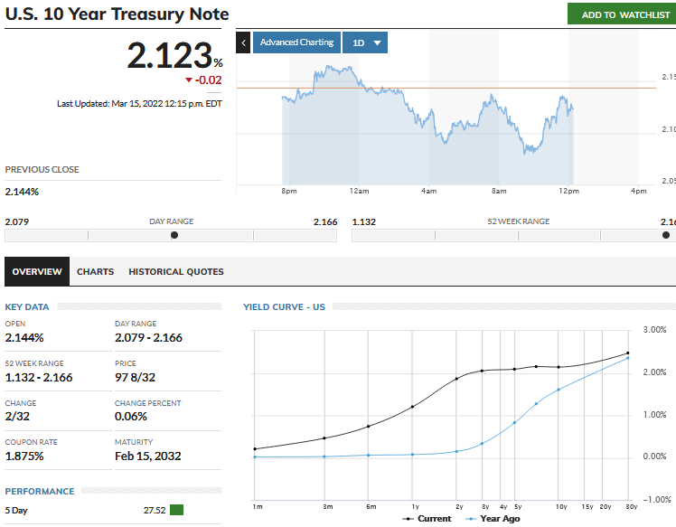Click the Change value 2/32
This screenshot has width=676, height=527.
point(17,417)
